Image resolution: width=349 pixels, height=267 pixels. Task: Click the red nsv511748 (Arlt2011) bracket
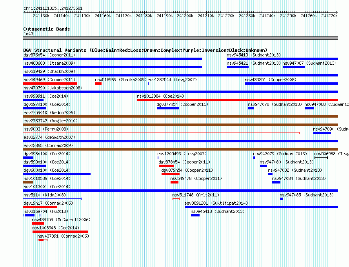tap(176, 199)
